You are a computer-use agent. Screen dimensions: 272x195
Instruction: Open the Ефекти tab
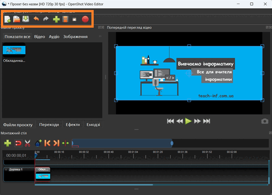[x=73, y=125]
